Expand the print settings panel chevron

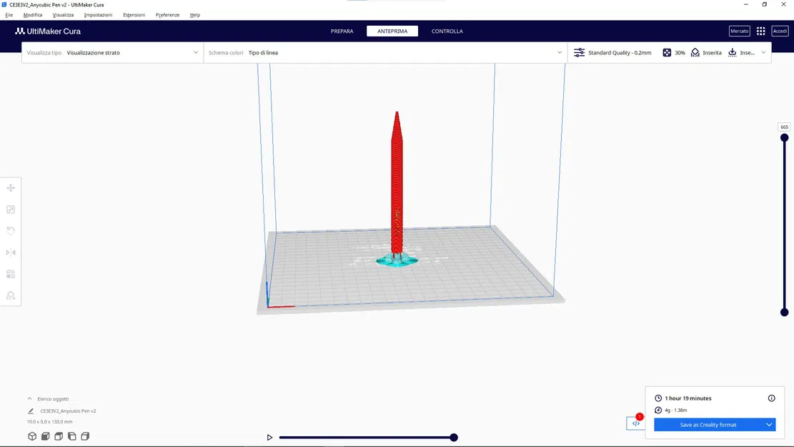coord(762,52)
